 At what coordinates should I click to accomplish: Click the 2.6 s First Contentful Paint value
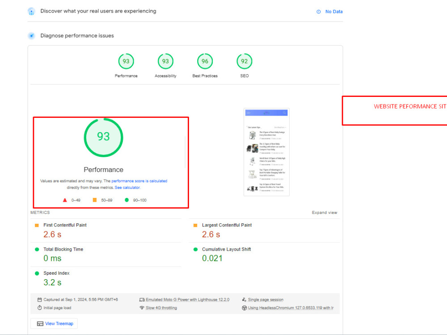[52, 234]
